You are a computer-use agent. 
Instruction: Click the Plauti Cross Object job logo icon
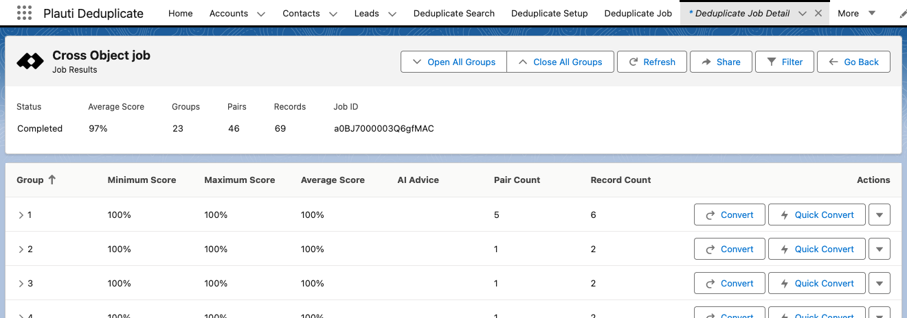point(30,62)
